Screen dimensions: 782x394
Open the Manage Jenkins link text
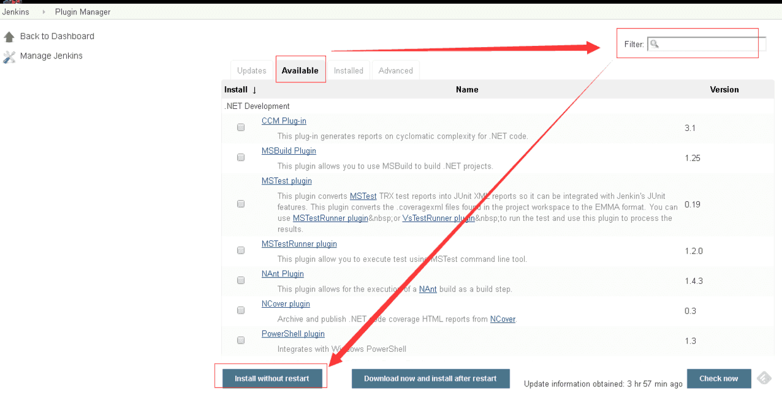pyautogui.click(x=51, y=56)
